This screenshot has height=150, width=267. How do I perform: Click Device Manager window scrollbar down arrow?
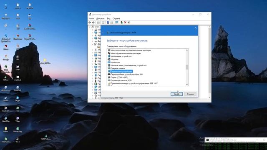coord(209,97)
